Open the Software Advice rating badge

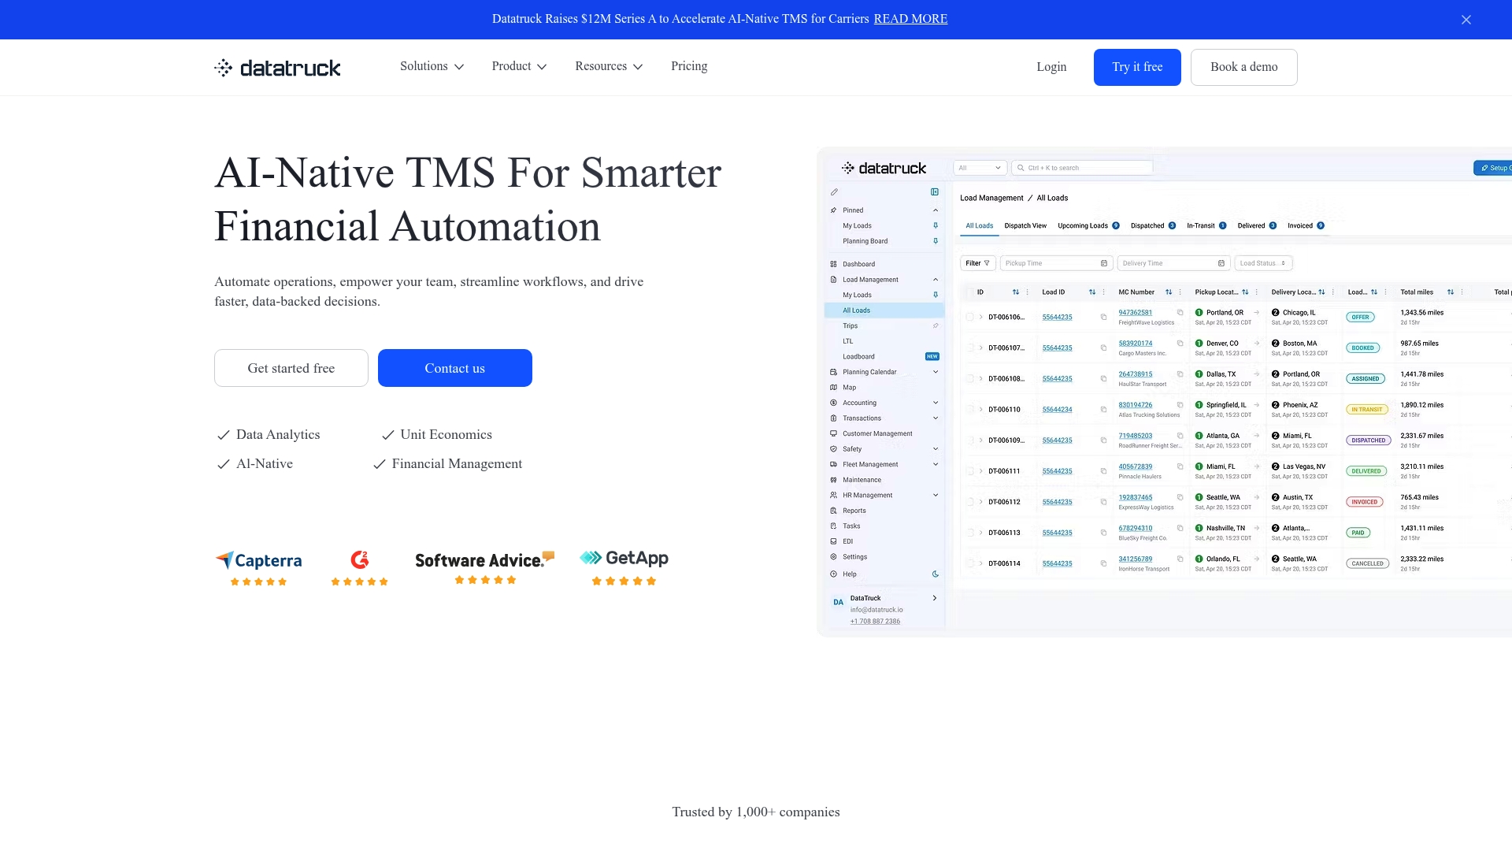[x=485, y=567]
